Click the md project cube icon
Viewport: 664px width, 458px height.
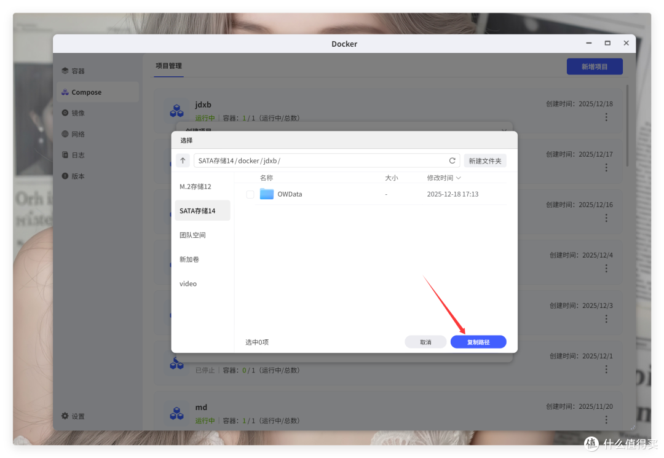click(x=176, y=413)
